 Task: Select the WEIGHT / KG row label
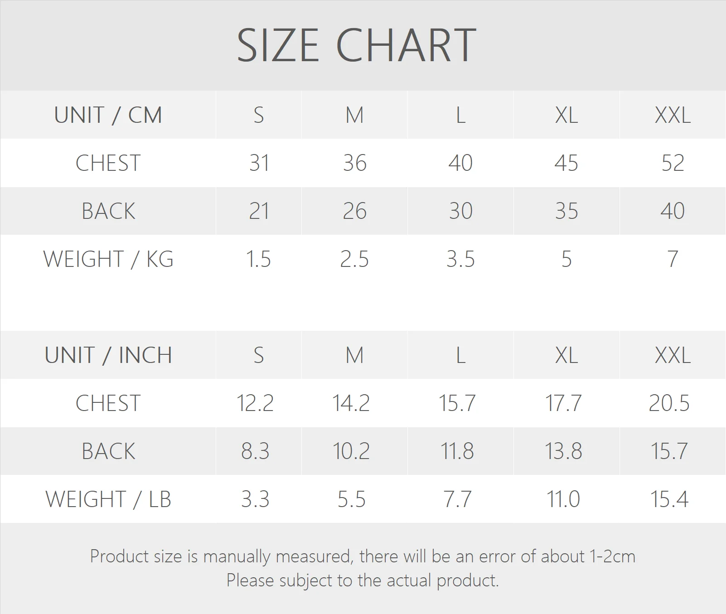[x=108, y=259]
